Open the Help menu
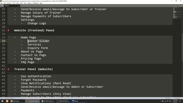Viewport: 183px width, 103px height. tap(41, 3)
